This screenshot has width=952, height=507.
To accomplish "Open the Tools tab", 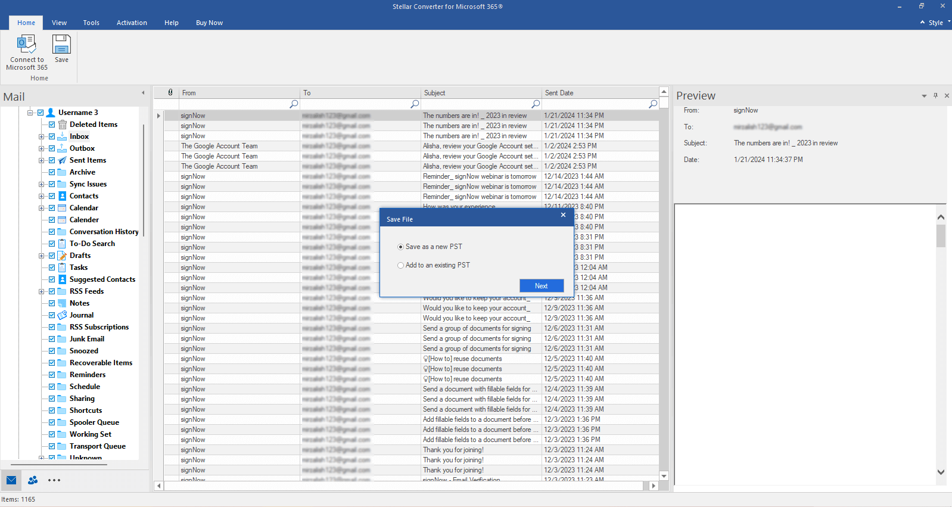I will point(91,23).
